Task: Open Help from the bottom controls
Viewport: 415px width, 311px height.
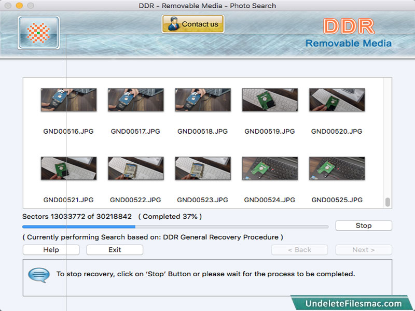Action: point(50,249)
